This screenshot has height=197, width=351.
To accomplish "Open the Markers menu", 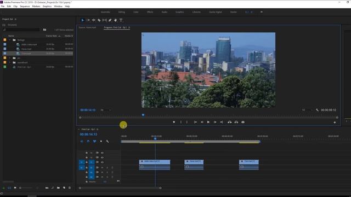I will coord(36,6).
